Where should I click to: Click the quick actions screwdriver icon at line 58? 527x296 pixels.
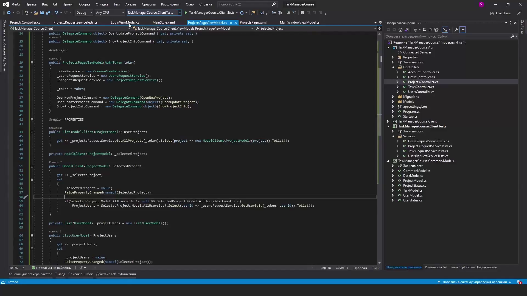pyautogui.click(x=25, y=197)
